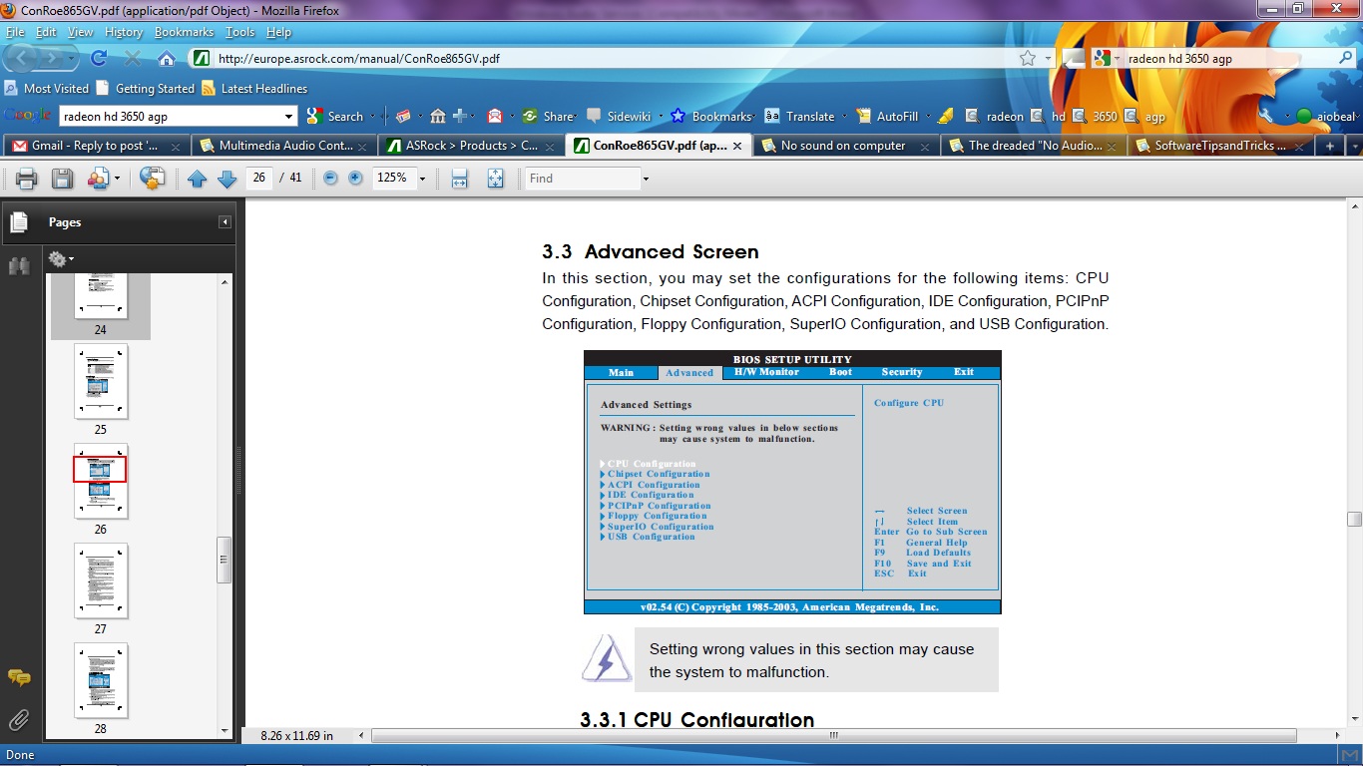Open the Comments panel icon

(18, 677)
